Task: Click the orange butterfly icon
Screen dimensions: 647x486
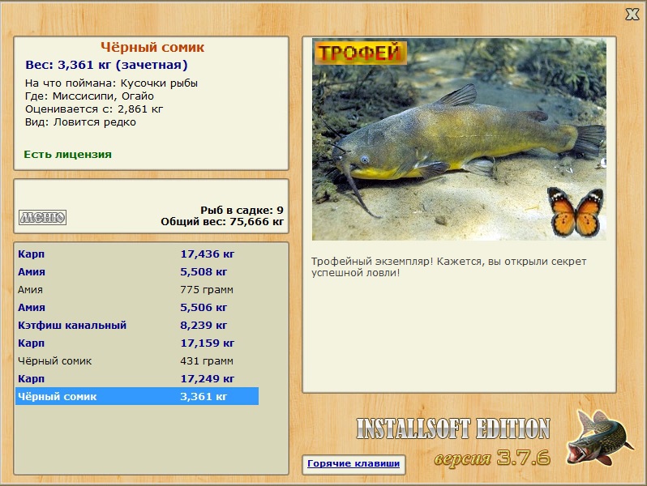Action: [575, 211]
